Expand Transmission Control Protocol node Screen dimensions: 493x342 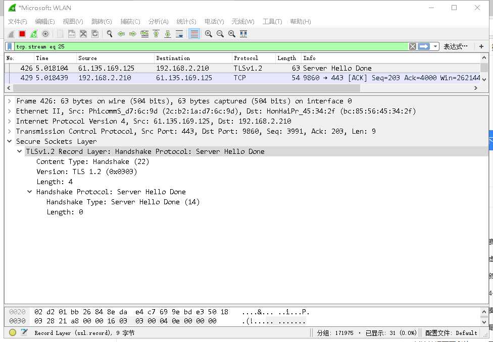click(x=10, y=131)
